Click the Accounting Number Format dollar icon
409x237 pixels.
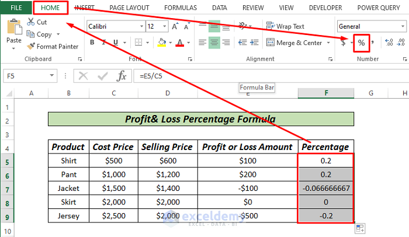(344, 43)
